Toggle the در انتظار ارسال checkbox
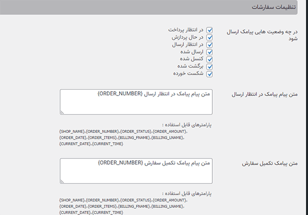This screenshot has height=215, width=308. pos(210,45)
